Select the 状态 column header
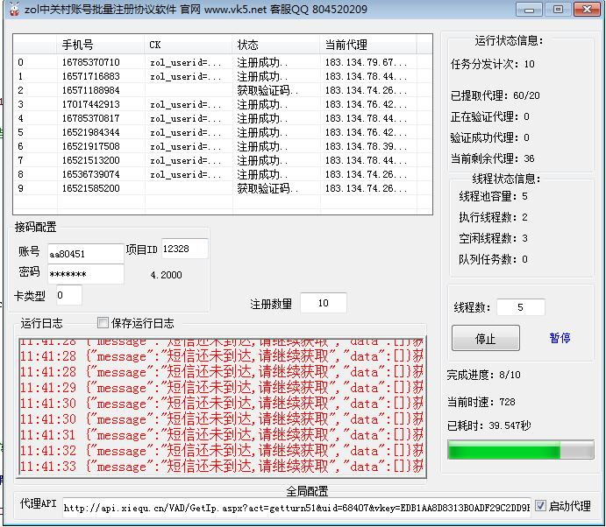The image size is (606, 527). [x=276, y=45]
